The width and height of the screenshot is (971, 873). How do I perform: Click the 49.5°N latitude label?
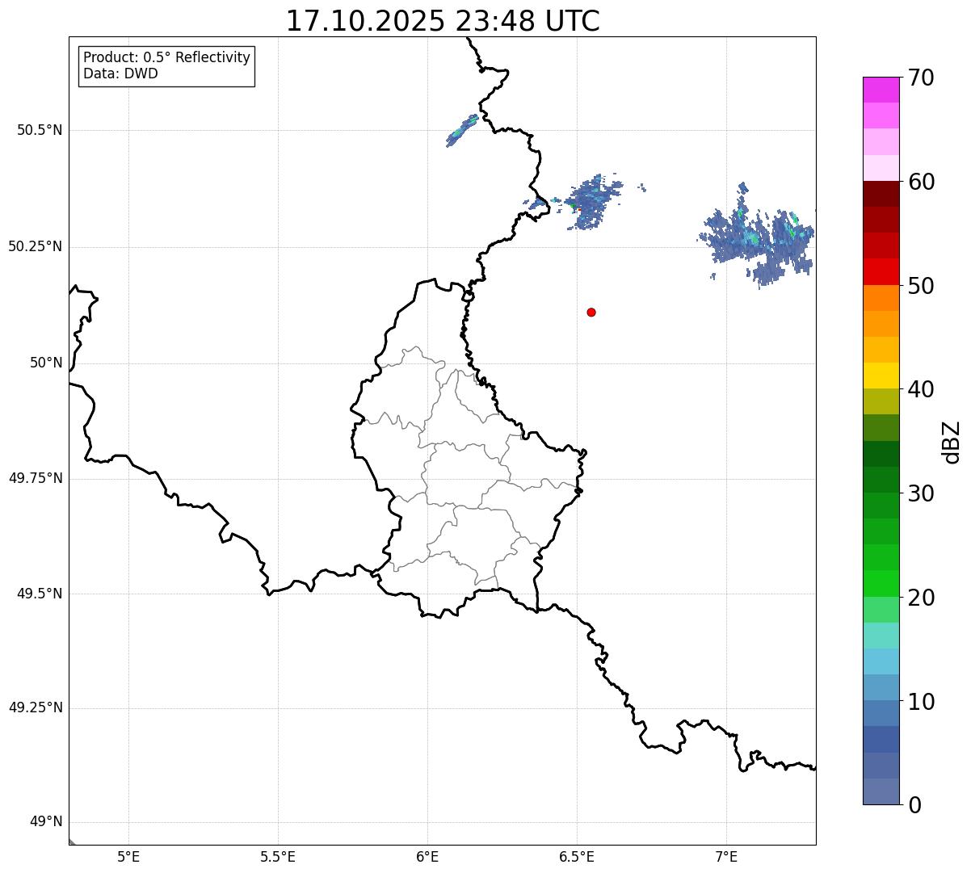click(x=40, y=594)
